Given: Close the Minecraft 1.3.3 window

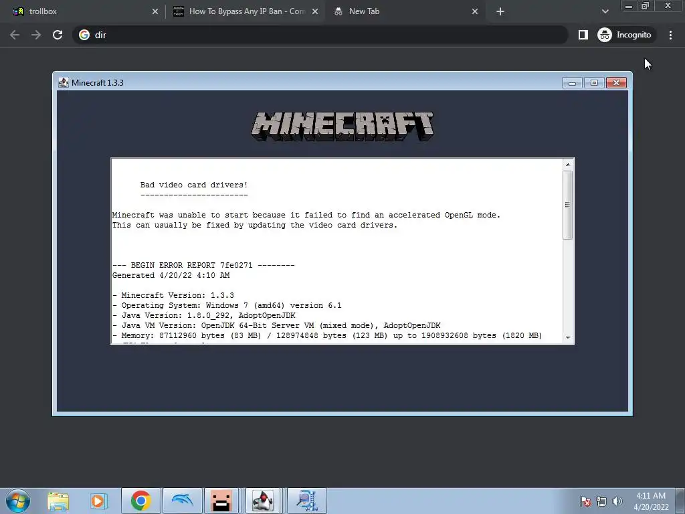Looking at the screenshot, I should pos(616,82).
